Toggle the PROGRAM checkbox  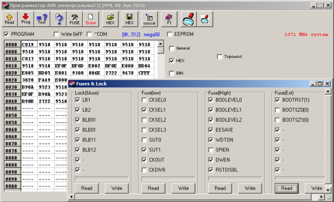pyautogui.click(x=6, y=35)
